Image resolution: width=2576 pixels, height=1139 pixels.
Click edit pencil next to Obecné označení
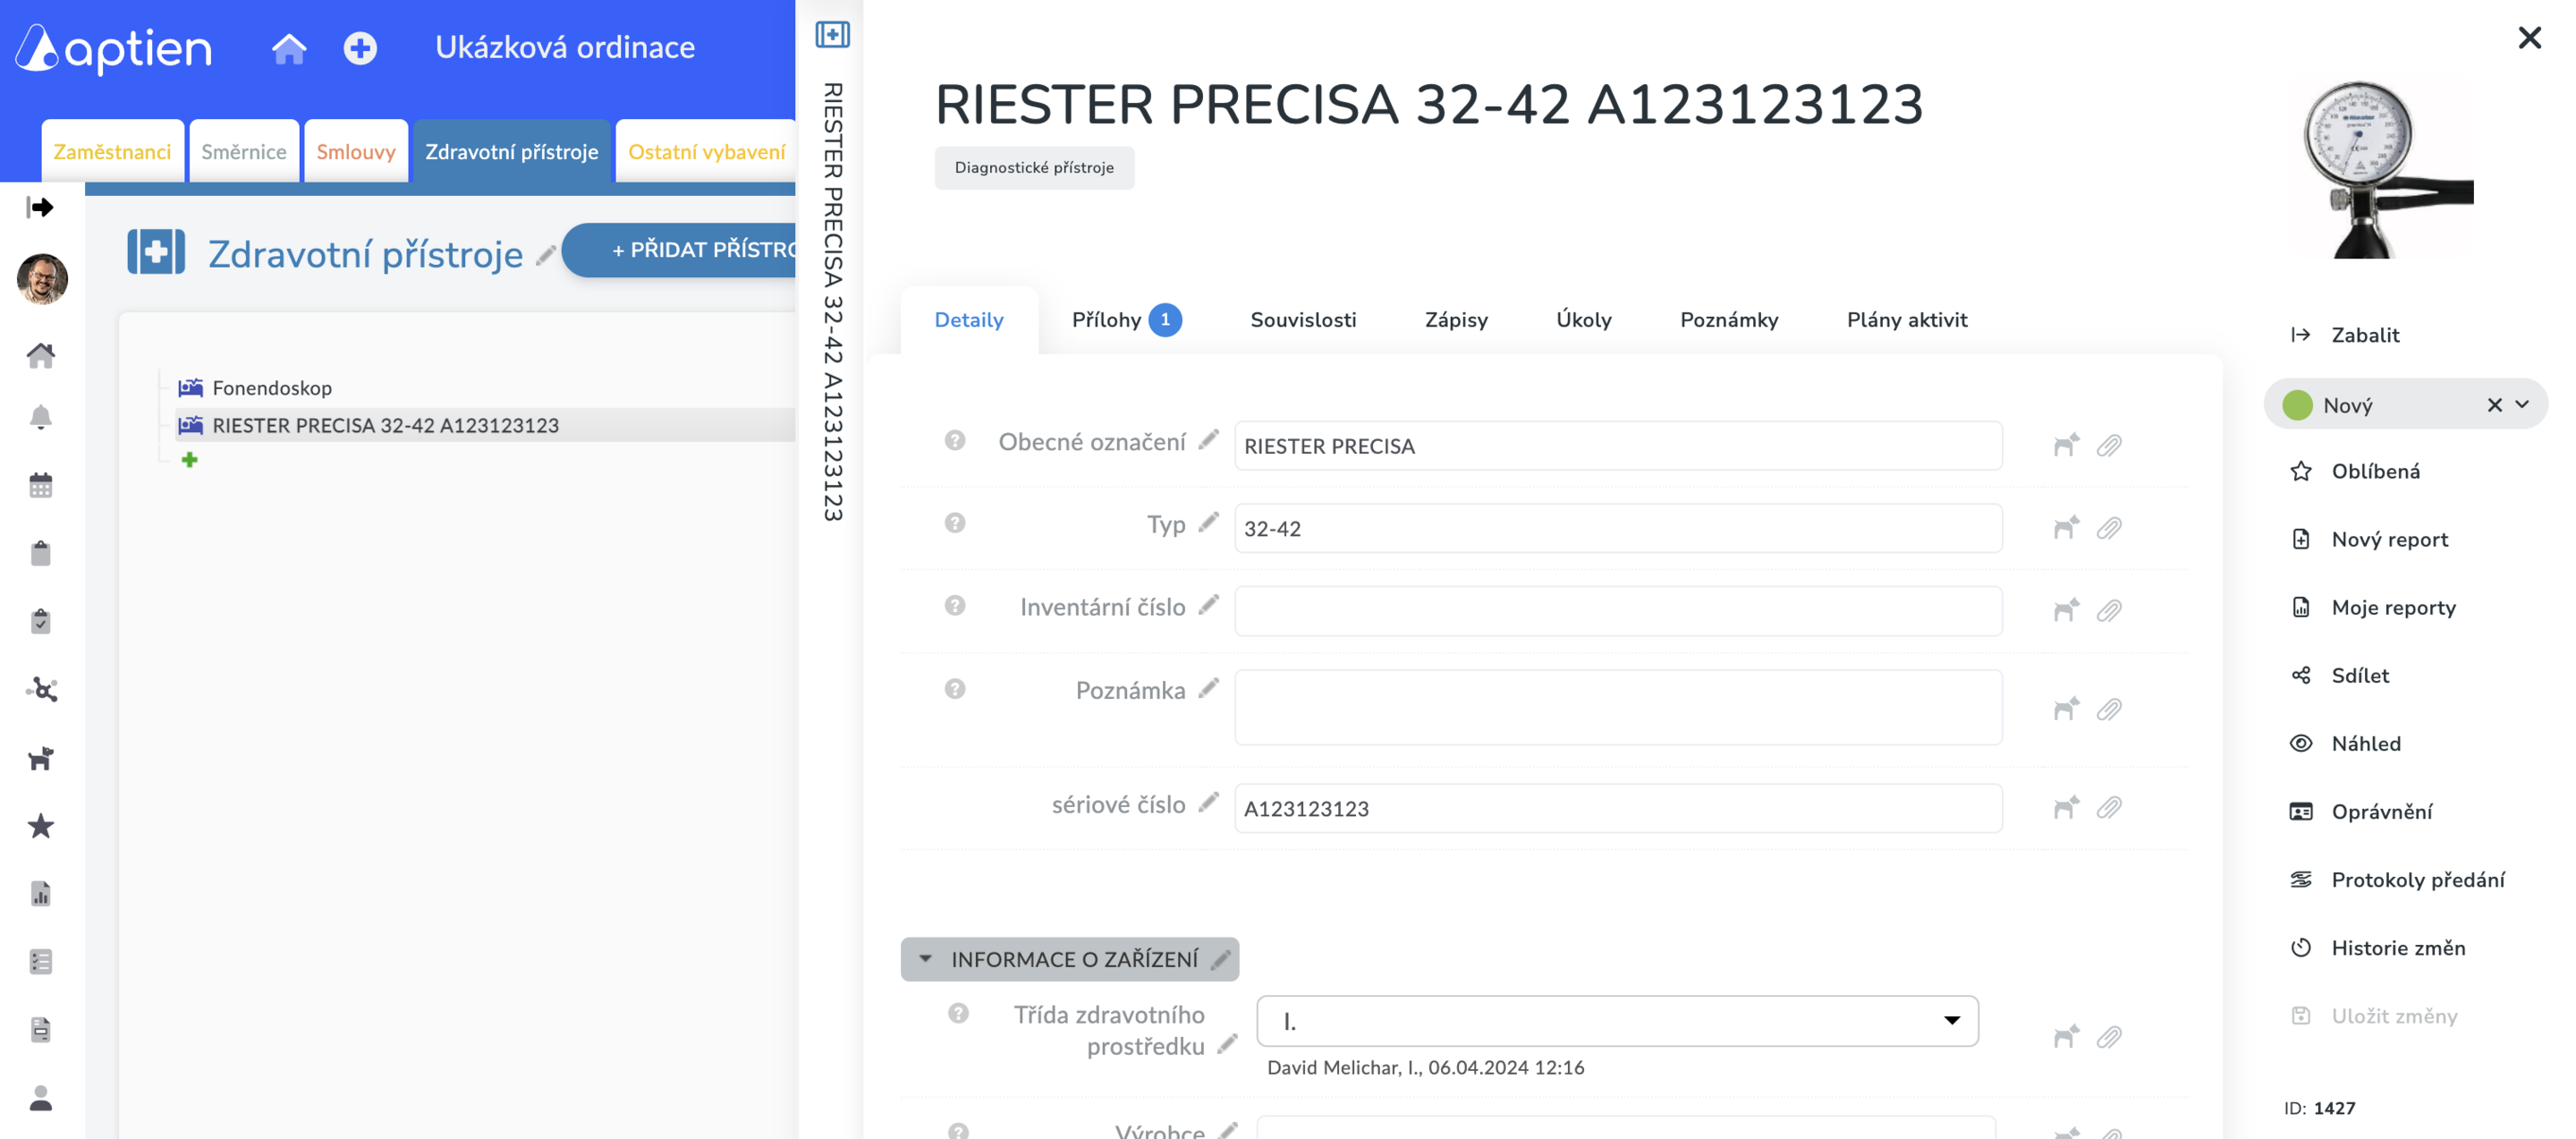[1209, 440]
